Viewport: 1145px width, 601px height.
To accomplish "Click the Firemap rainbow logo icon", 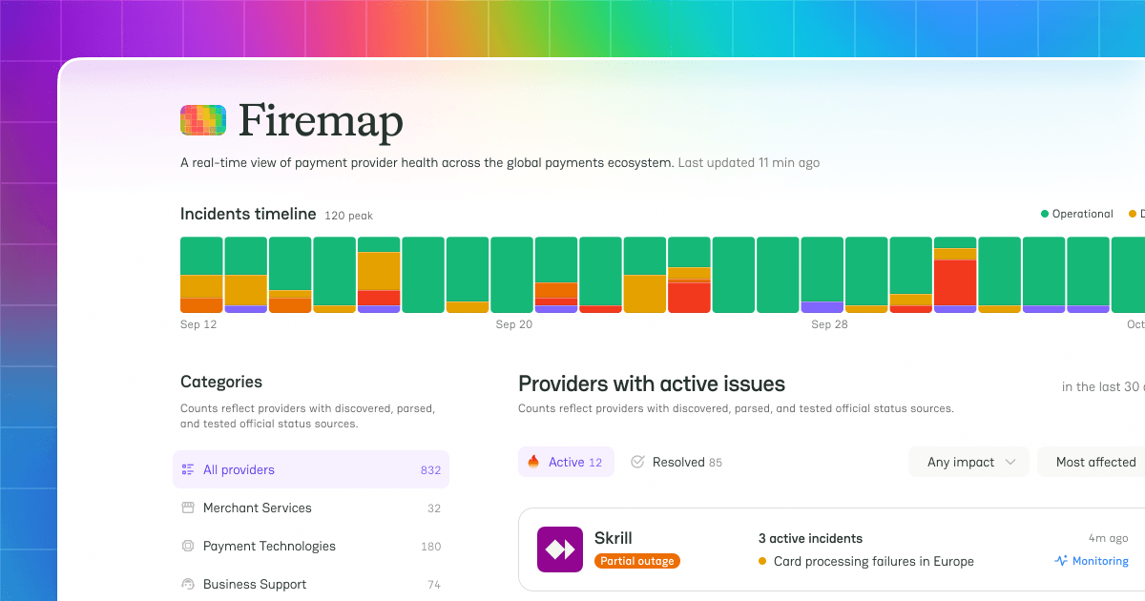I will [x=203, y=120].
